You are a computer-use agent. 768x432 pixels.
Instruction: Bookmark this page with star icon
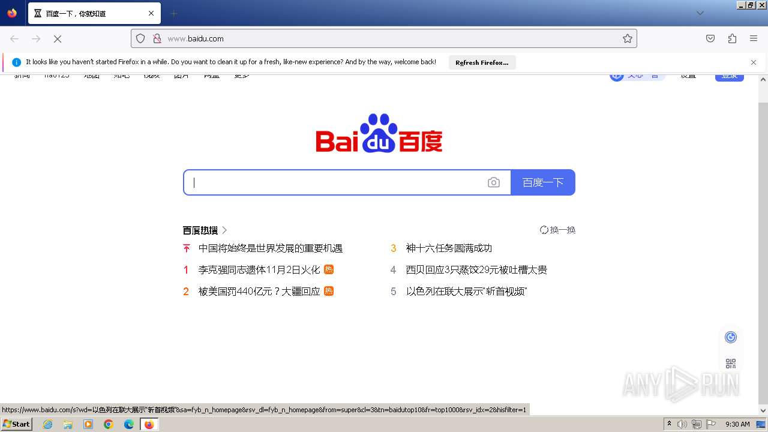pos(628,38)
